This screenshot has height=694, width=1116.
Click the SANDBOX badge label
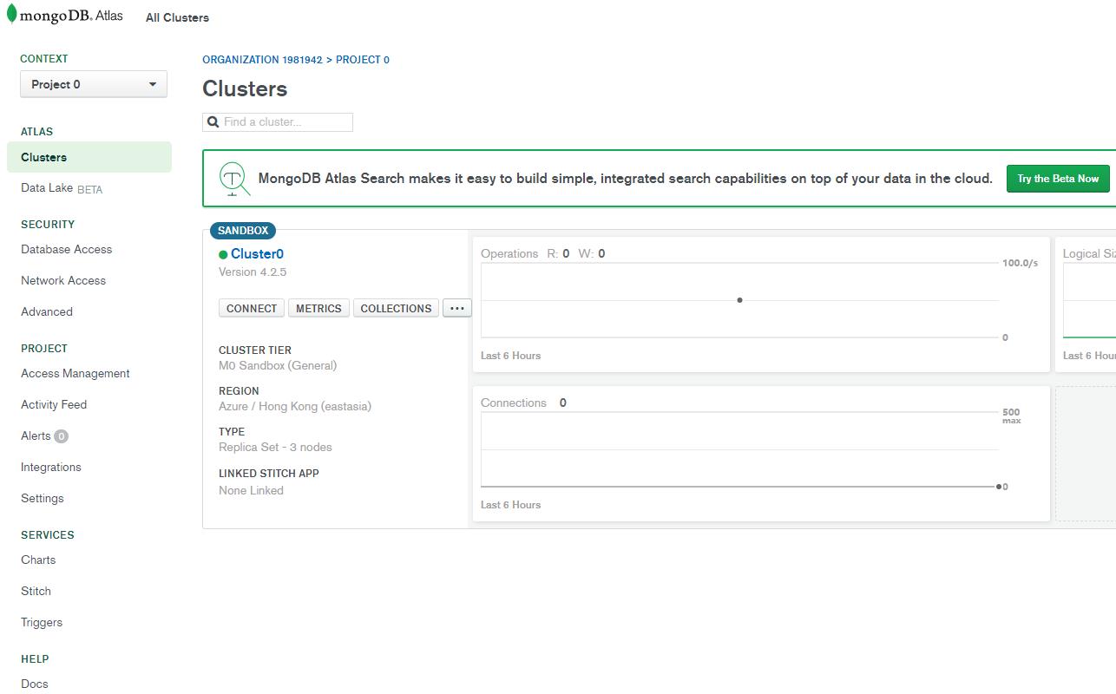tap(243, 231)
